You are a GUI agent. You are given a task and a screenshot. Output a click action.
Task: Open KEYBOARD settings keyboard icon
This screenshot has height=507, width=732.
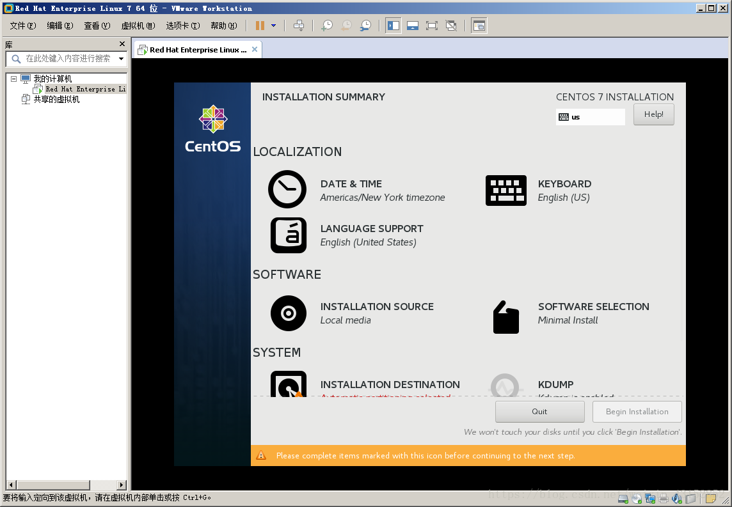(506, 191)
